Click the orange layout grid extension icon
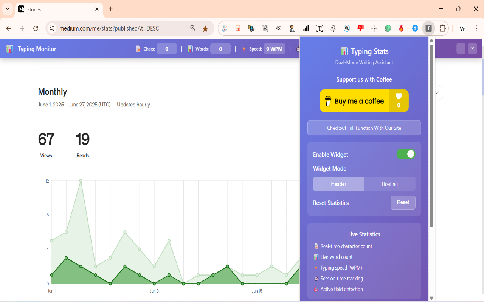 click(x=238, y=28)
